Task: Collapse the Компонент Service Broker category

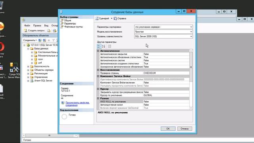Action: click(98, 76)
